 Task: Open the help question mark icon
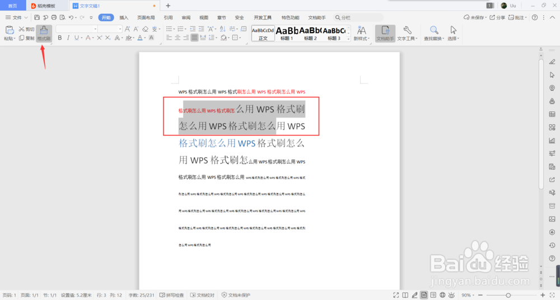(535, 17)
